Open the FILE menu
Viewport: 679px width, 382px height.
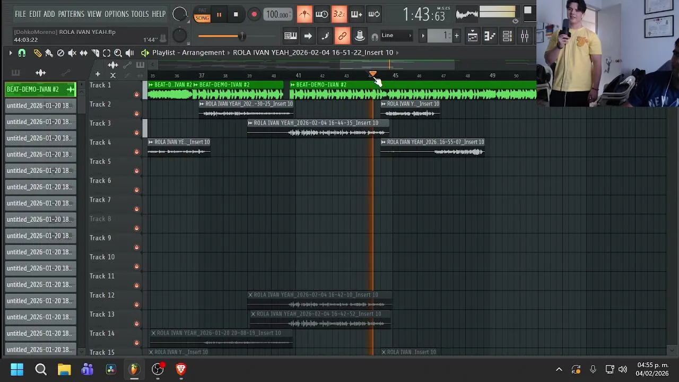(x=20, y=14)
